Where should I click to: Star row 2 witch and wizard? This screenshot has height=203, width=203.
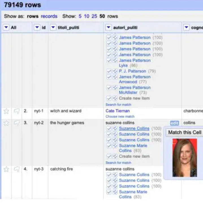(6, 111)
